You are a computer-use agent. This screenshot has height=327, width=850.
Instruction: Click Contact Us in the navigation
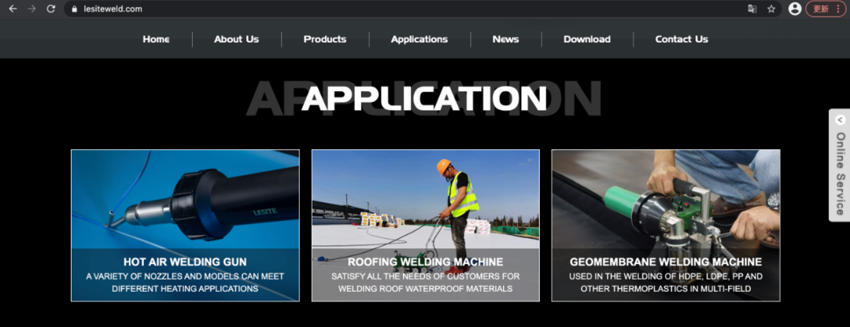click(682, 39)
